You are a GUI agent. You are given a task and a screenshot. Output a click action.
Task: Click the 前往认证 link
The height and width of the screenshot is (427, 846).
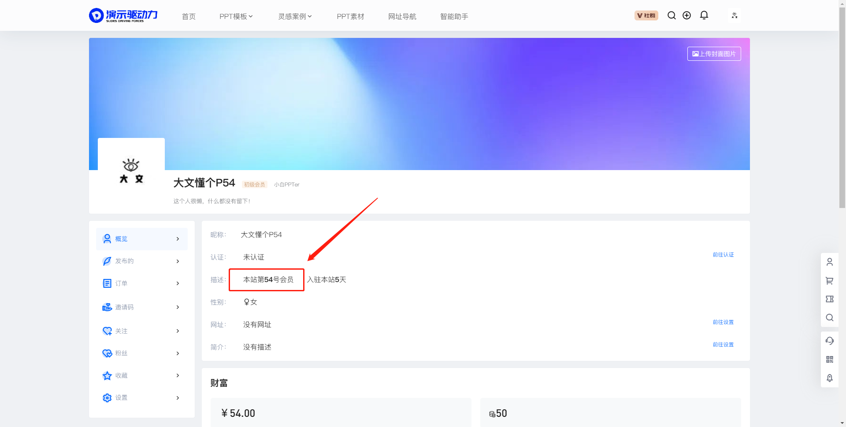(x=723, y=255)
